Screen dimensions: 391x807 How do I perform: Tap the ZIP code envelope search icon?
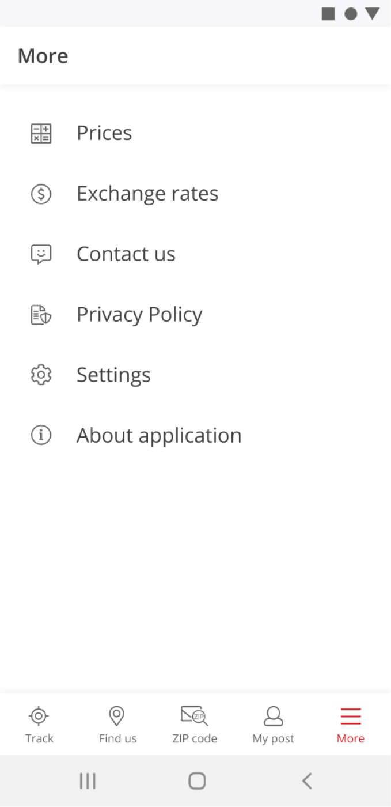click(195, 716)
